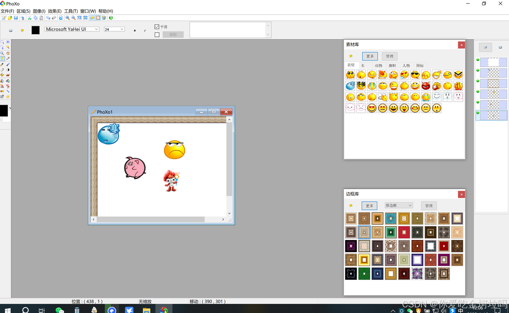The height and width of the screenshot is (313, 509).
Task: Select the blue line drawing tool
Action: pyautogui.click(x=8, y=91)
